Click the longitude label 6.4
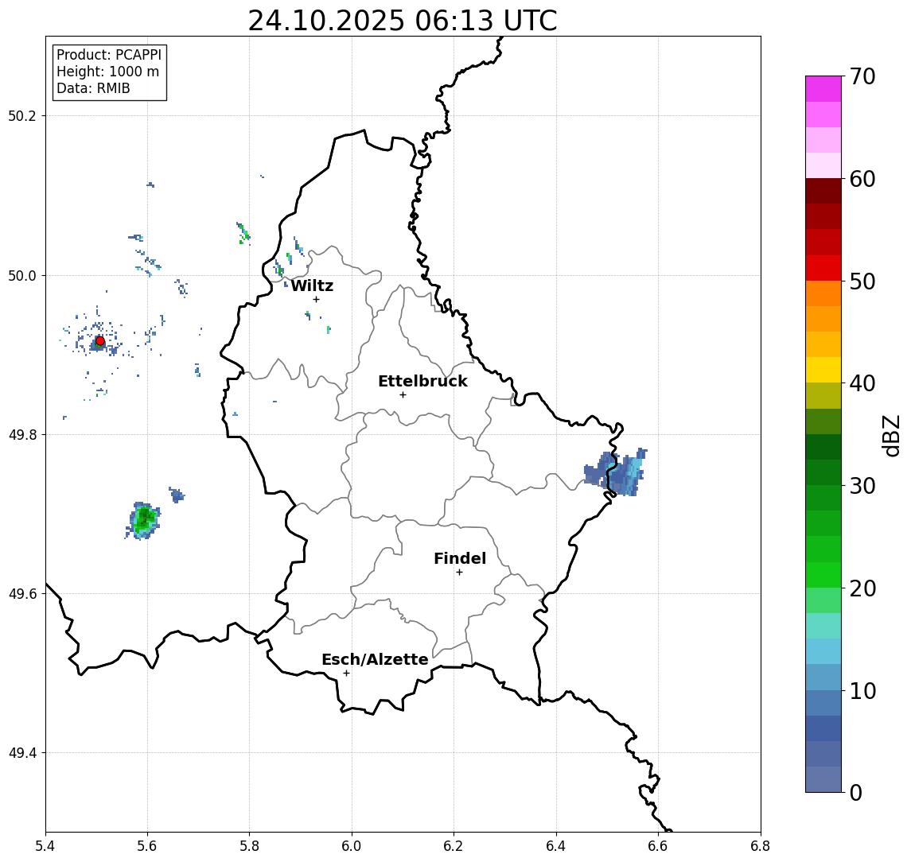This screenshot has width=911, height=862. [556, 846]
